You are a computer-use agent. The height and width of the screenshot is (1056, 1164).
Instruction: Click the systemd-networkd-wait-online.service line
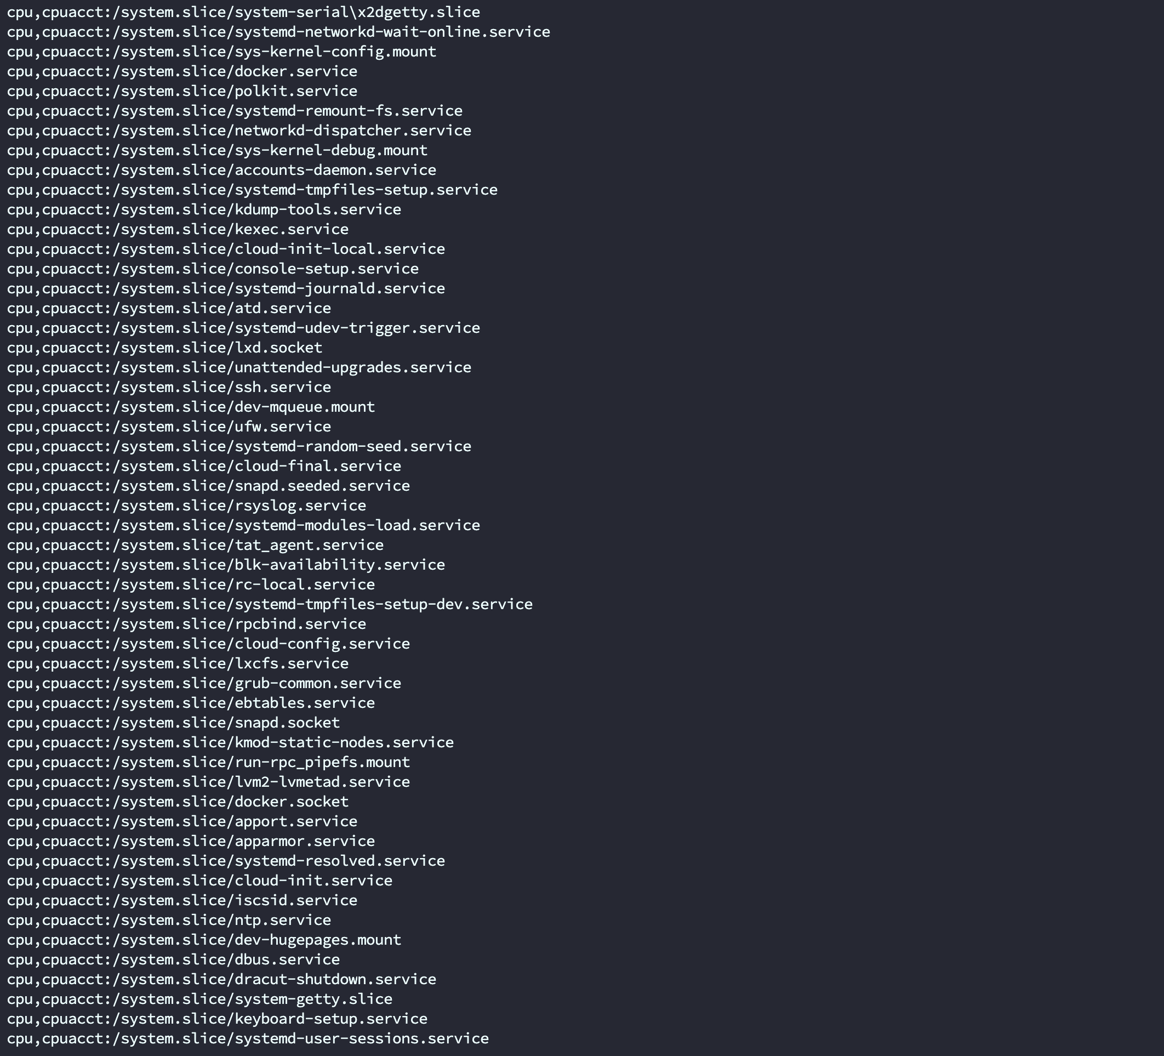tap(278, 32)
